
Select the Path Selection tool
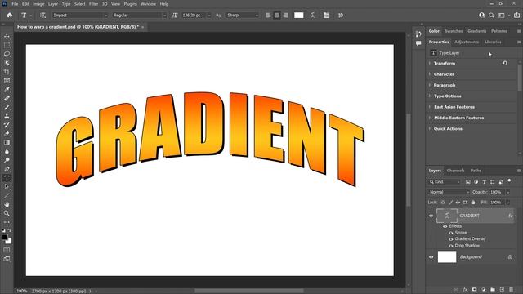click(7, 187)
